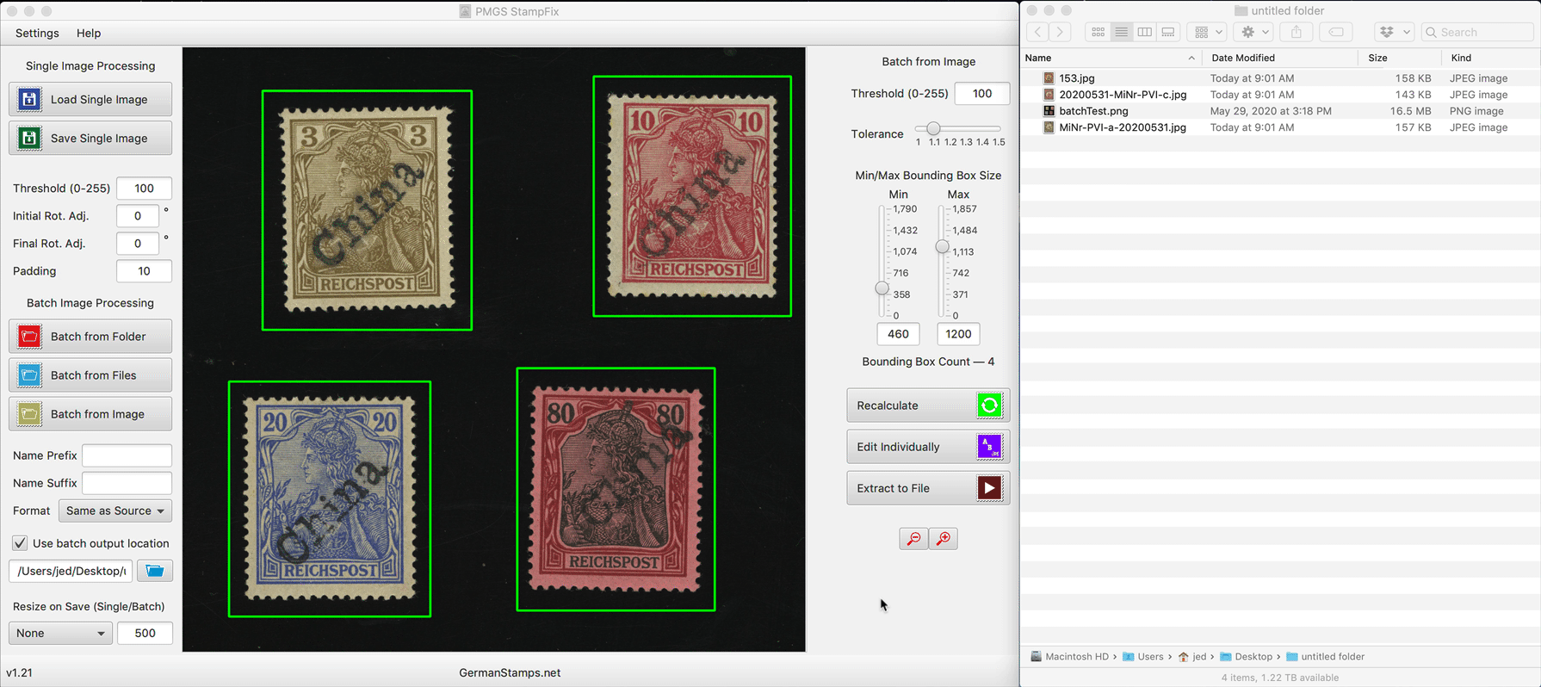Click the single image Threshold input field
This screenshot has width=1541, height=687.
pyautogui.click(x=144, y=188)
